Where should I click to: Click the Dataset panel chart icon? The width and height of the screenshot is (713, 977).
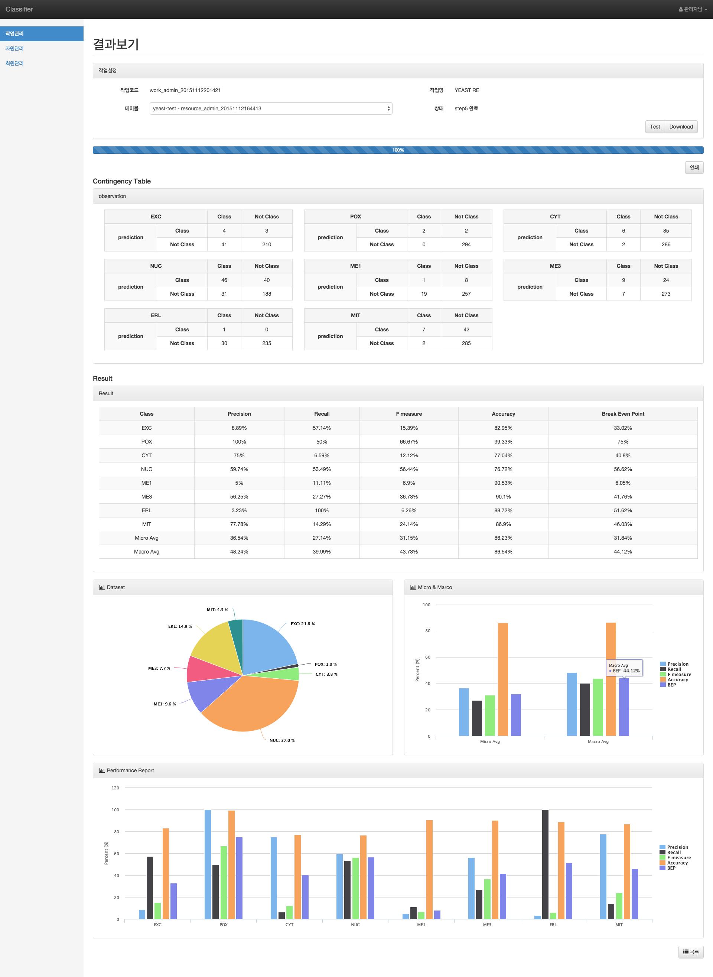102,587
